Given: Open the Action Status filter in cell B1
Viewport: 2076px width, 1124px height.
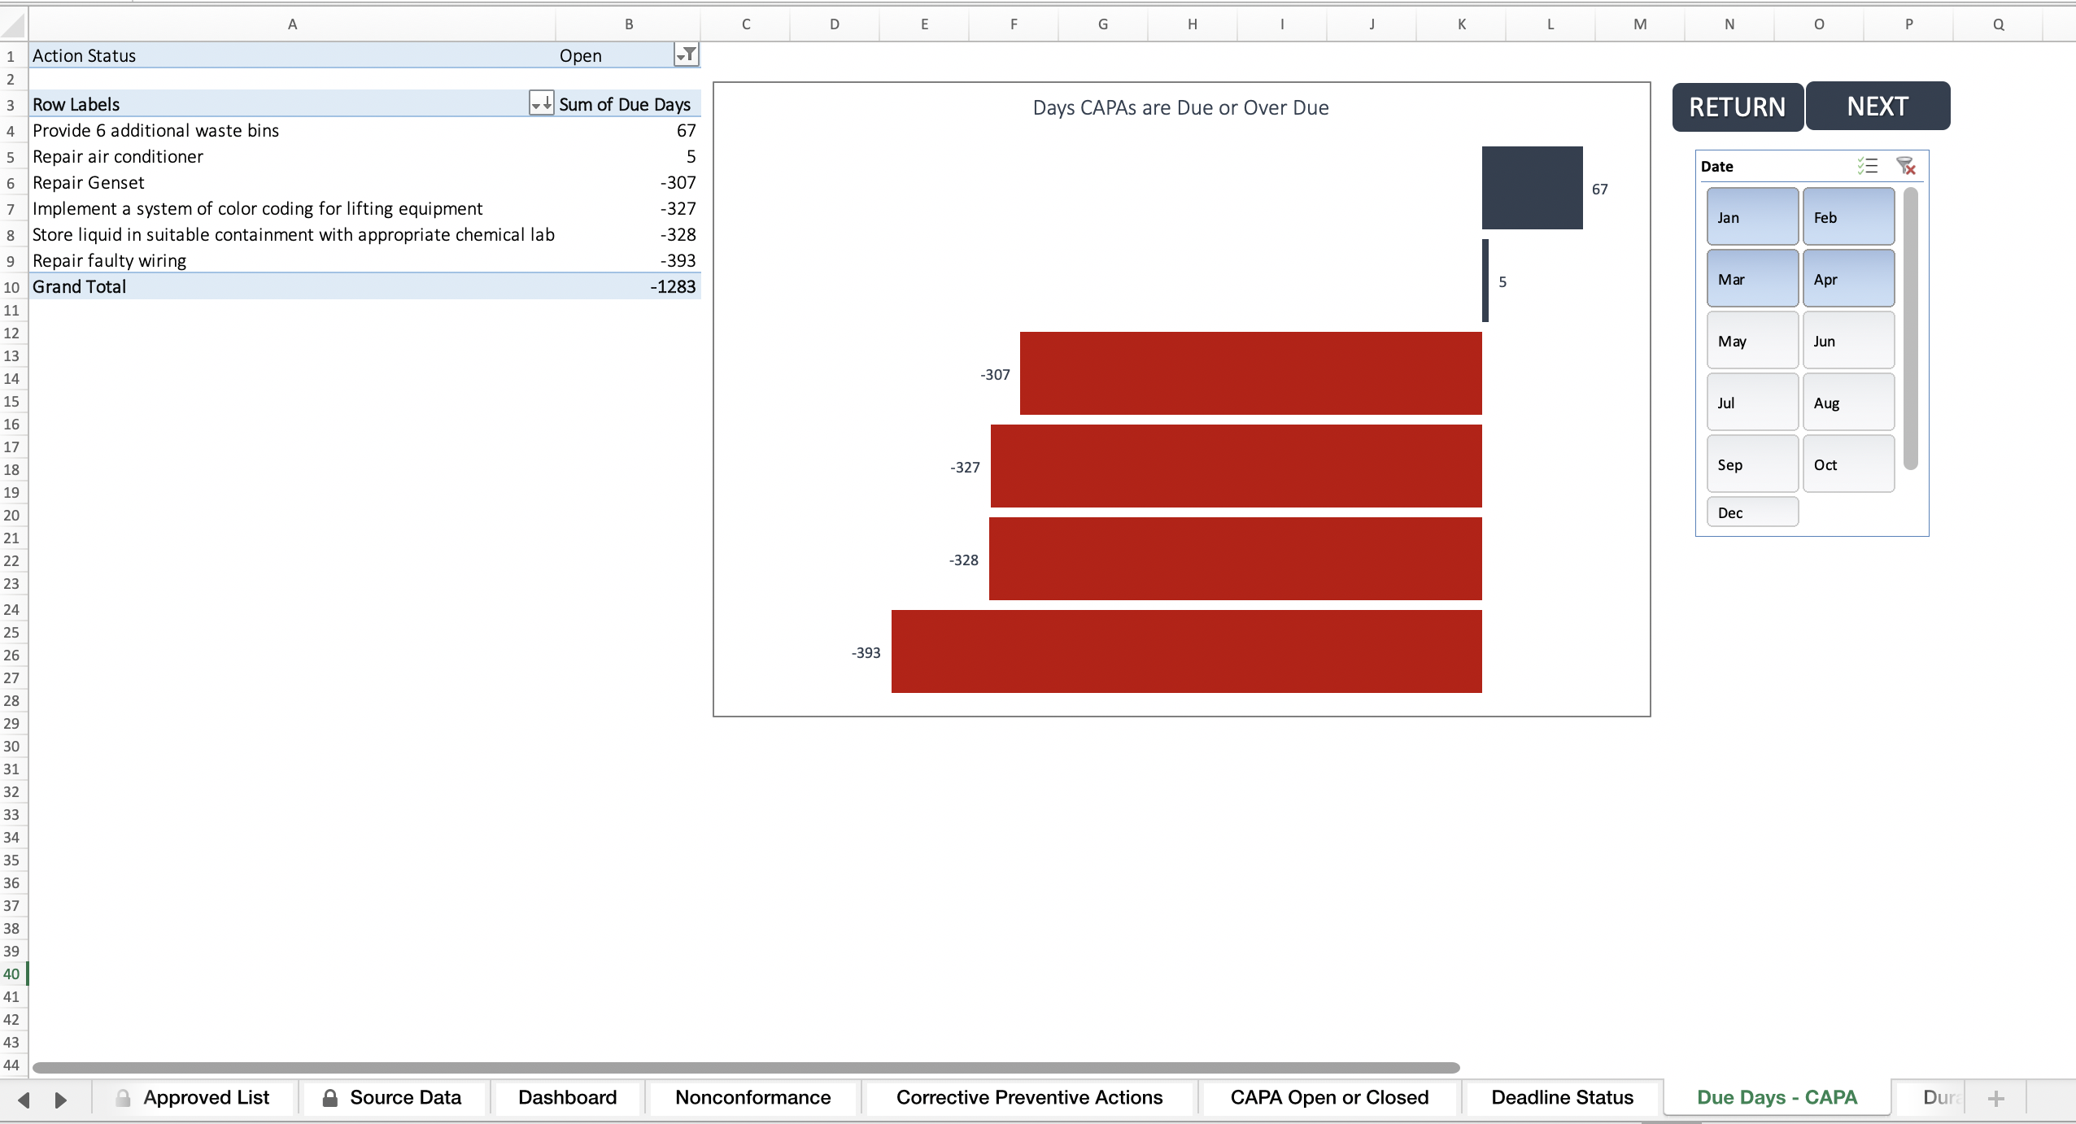Looking at the screenshot, I should point(686,54).
